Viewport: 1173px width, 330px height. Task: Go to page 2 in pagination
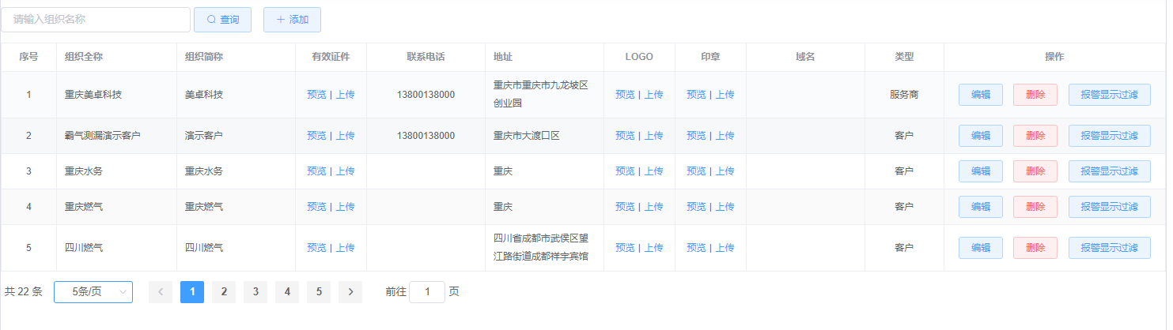(x=224, y=292)
